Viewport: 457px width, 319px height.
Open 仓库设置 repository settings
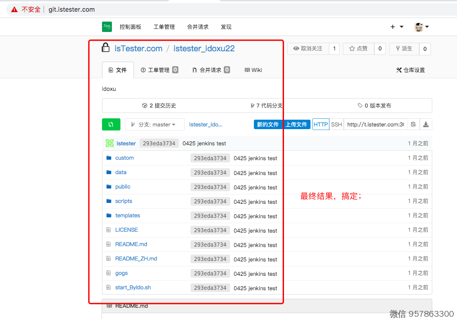[x=410, y=70]
